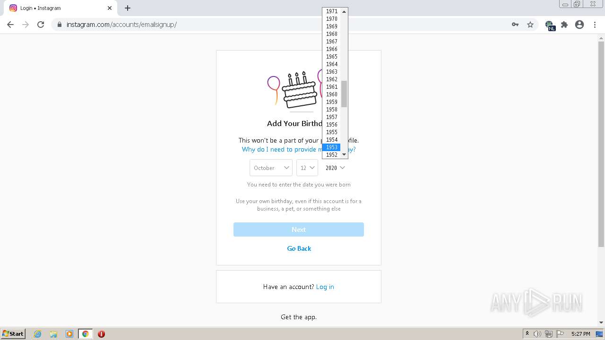Open the volume speaker tray icon

click(x=537, y=334)
